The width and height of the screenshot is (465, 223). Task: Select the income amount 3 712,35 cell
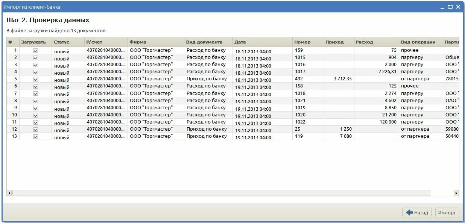[339, 79]
